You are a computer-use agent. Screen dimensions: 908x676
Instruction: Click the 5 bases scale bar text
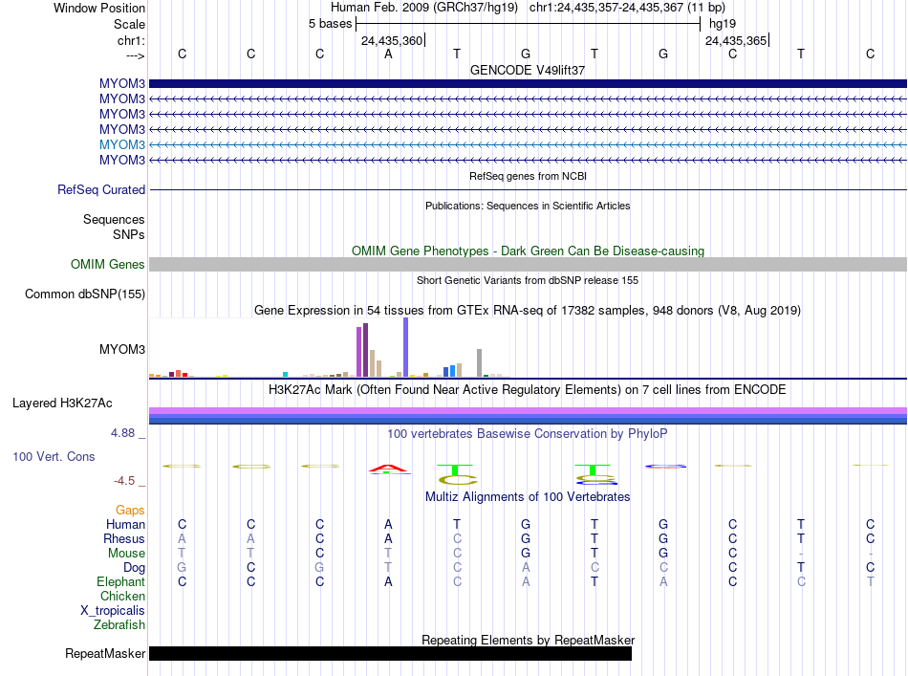click(x=330, y=24)
